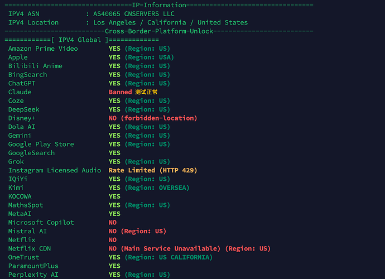This screenshot has width=385, height=279.
Task: Click 'Los Angeles / California / United States' text
Action: pos(170,22)
